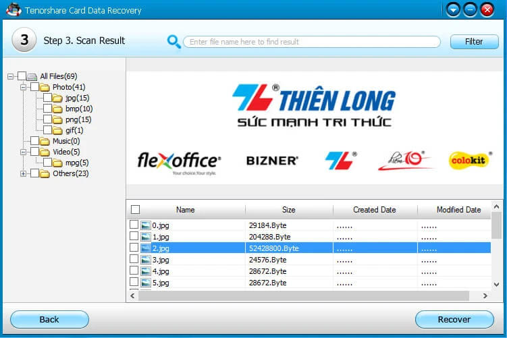Check the box for 2.jpg
This screenshot has width=507, height=338.
[134, 247]
